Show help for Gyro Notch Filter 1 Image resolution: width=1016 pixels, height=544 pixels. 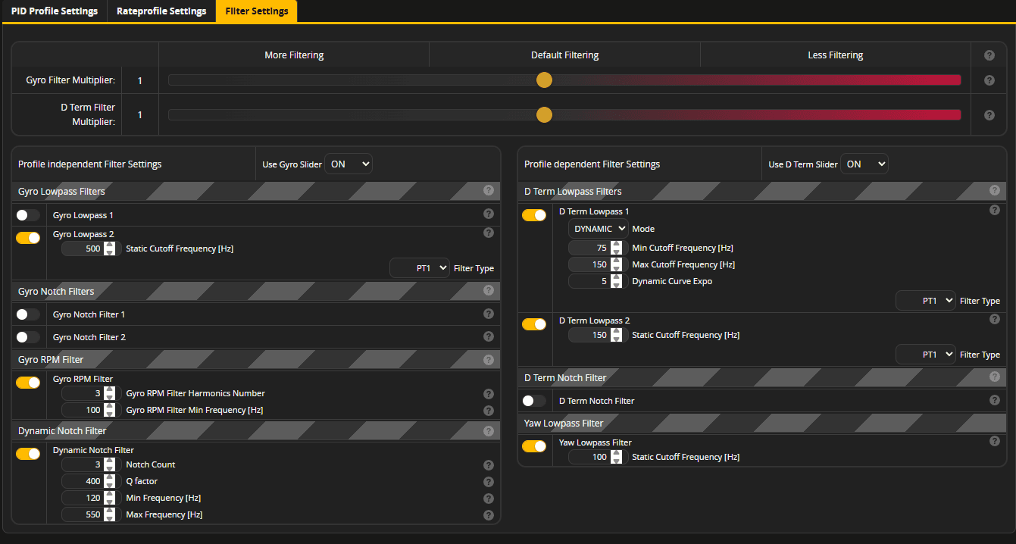point(488,314)
